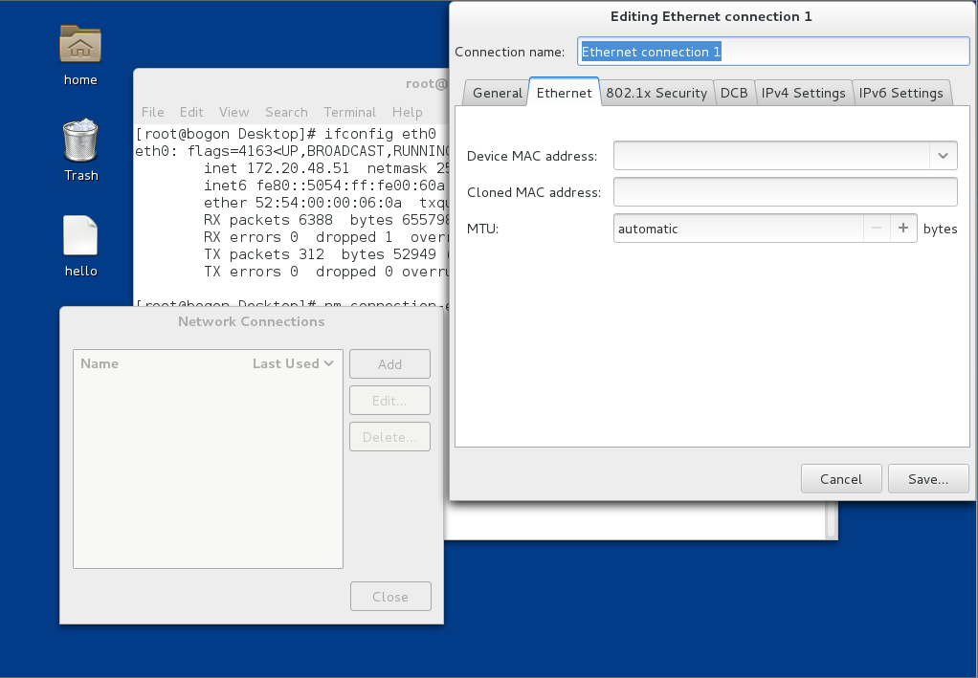The image size is (978, 678).
Task: Increase the MTU with the plus button
Action: pyautogui.click(x=903, y=229)
